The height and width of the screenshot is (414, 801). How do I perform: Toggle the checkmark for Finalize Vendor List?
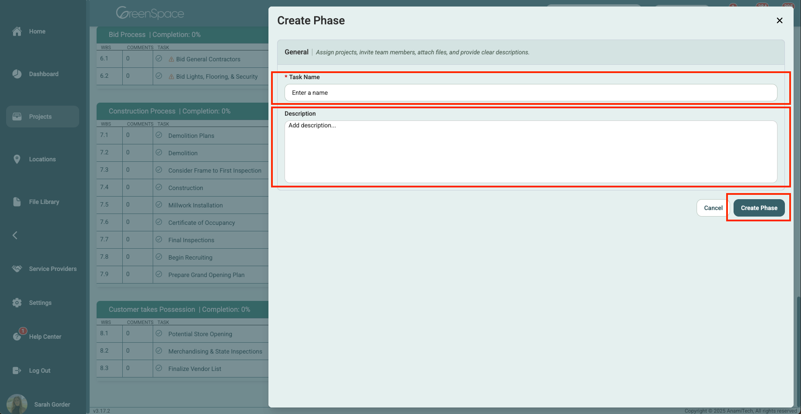pos(158,368)
